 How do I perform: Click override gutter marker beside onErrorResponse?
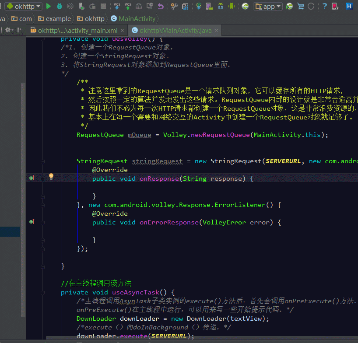(x=32, y=222)
